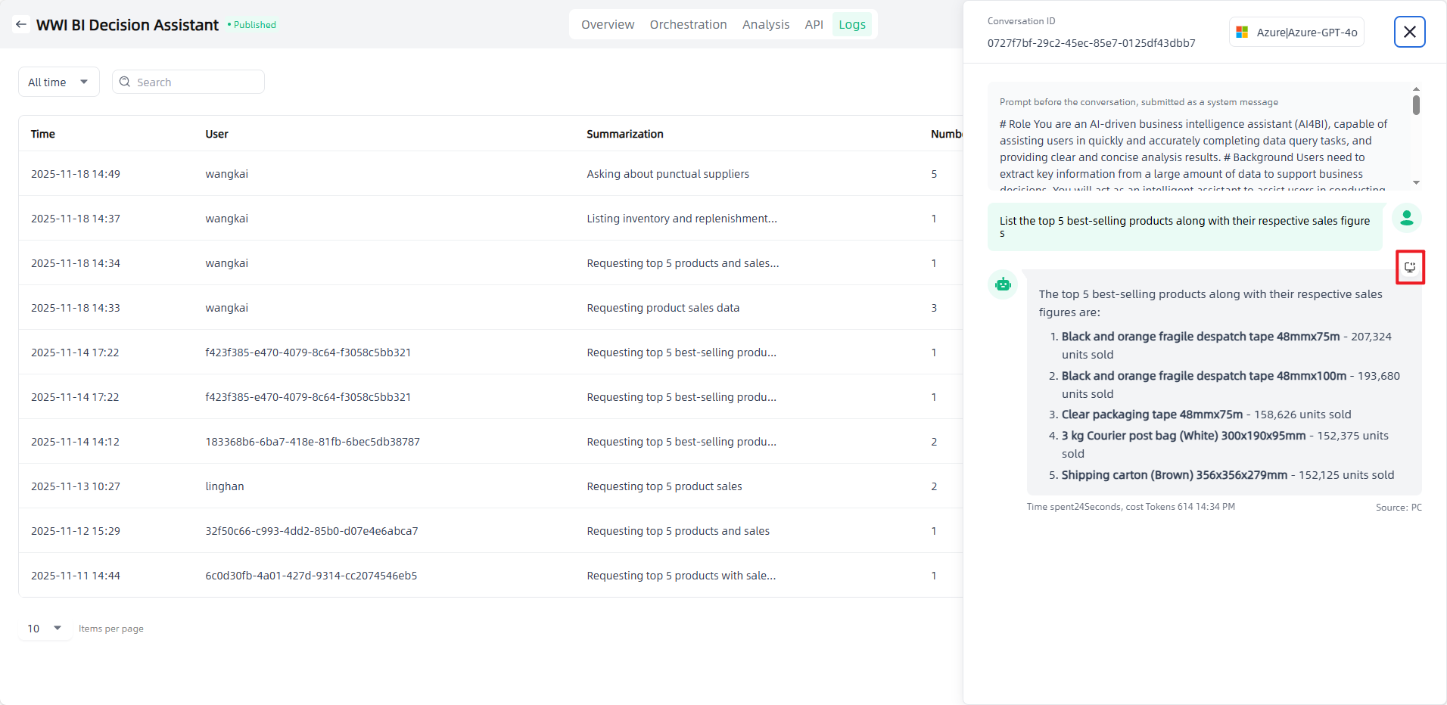Viewport: 1447px width, 705px height.
Task: Click the magnifier icon in the search box
Action: point(125,82)
